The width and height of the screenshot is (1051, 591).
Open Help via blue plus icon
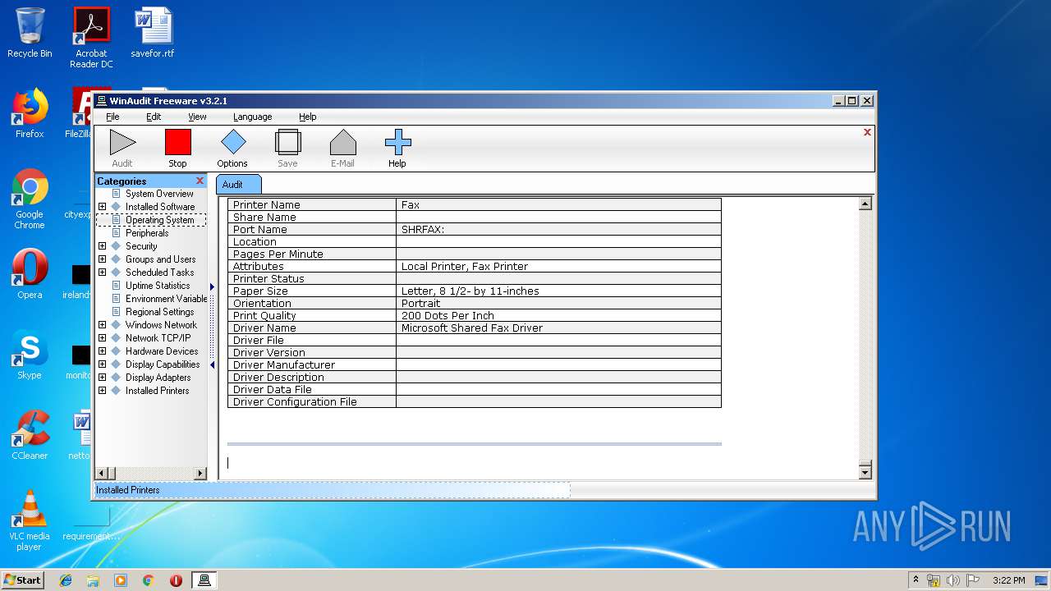click(x=397, y=143)
